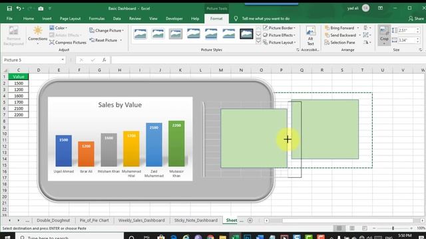Click the shape height input field

click(x=407, y=31)
